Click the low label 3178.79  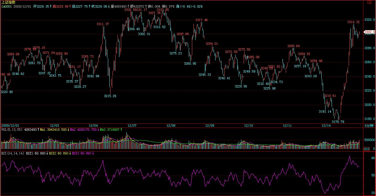[338, 122]
